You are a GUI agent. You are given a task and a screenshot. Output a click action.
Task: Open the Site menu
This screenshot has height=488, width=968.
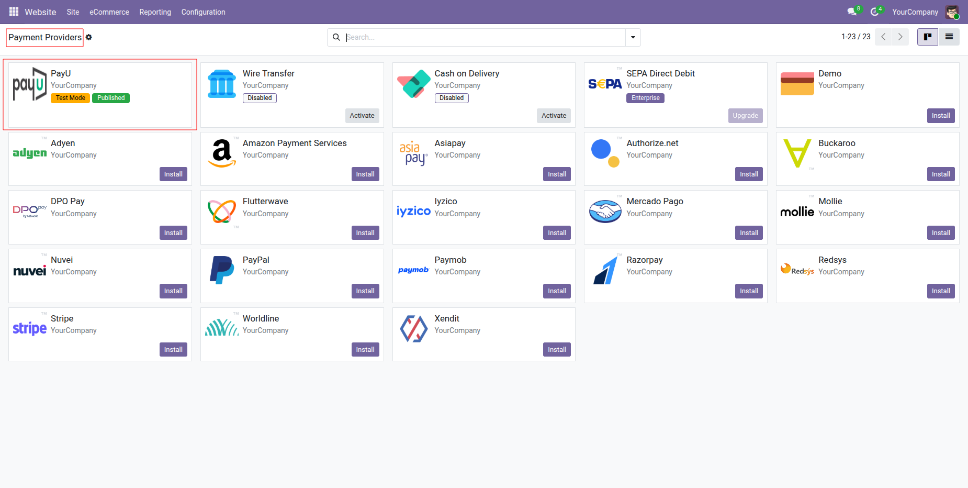click(x=73, y=12)
